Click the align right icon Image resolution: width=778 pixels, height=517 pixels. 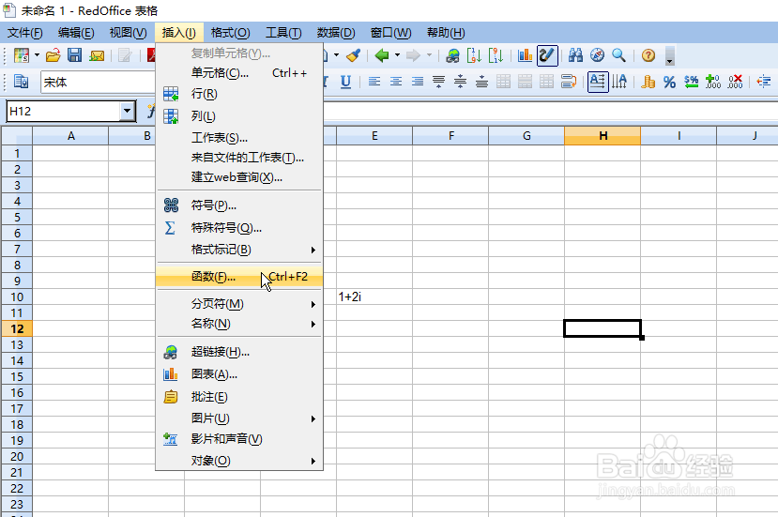(x=418, y=82)
